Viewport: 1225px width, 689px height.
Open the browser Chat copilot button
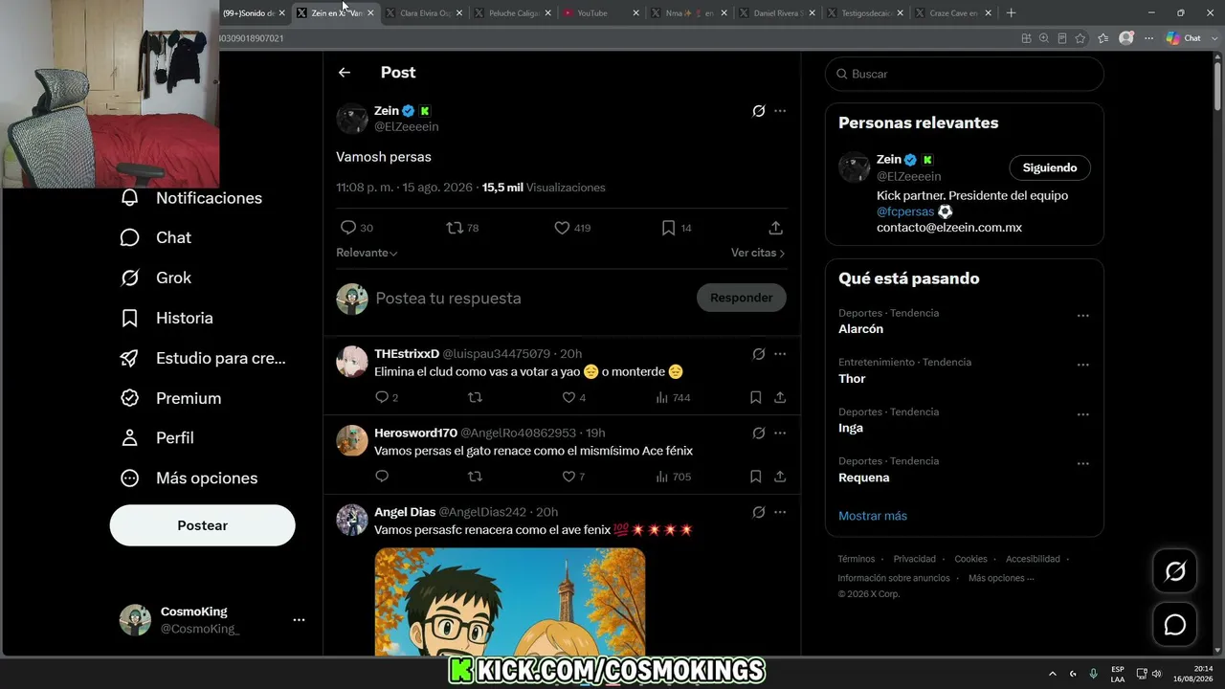[x=1184, y=38]
